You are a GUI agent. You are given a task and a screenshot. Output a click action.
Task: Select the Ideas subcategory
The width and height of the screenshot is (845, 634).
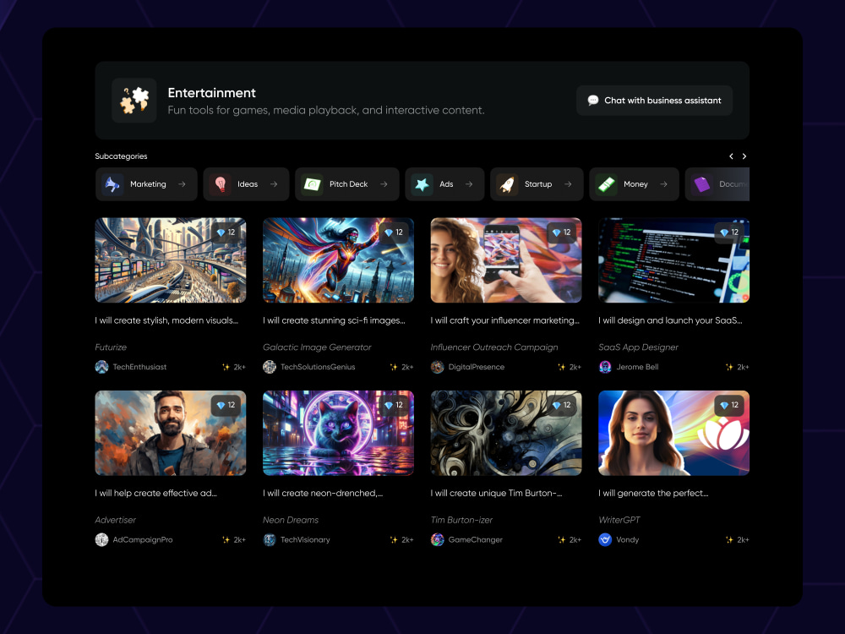click(x=246, y=184)
